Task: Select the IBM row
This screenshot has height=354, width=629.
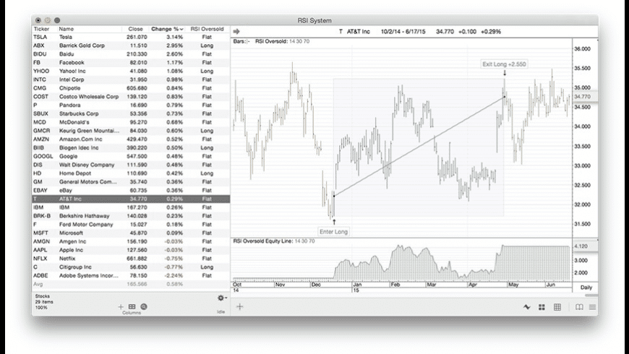Action: (131, 207)
